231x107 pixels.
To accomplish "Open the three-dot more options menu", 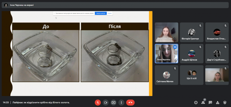I will [x=121, y=102].
